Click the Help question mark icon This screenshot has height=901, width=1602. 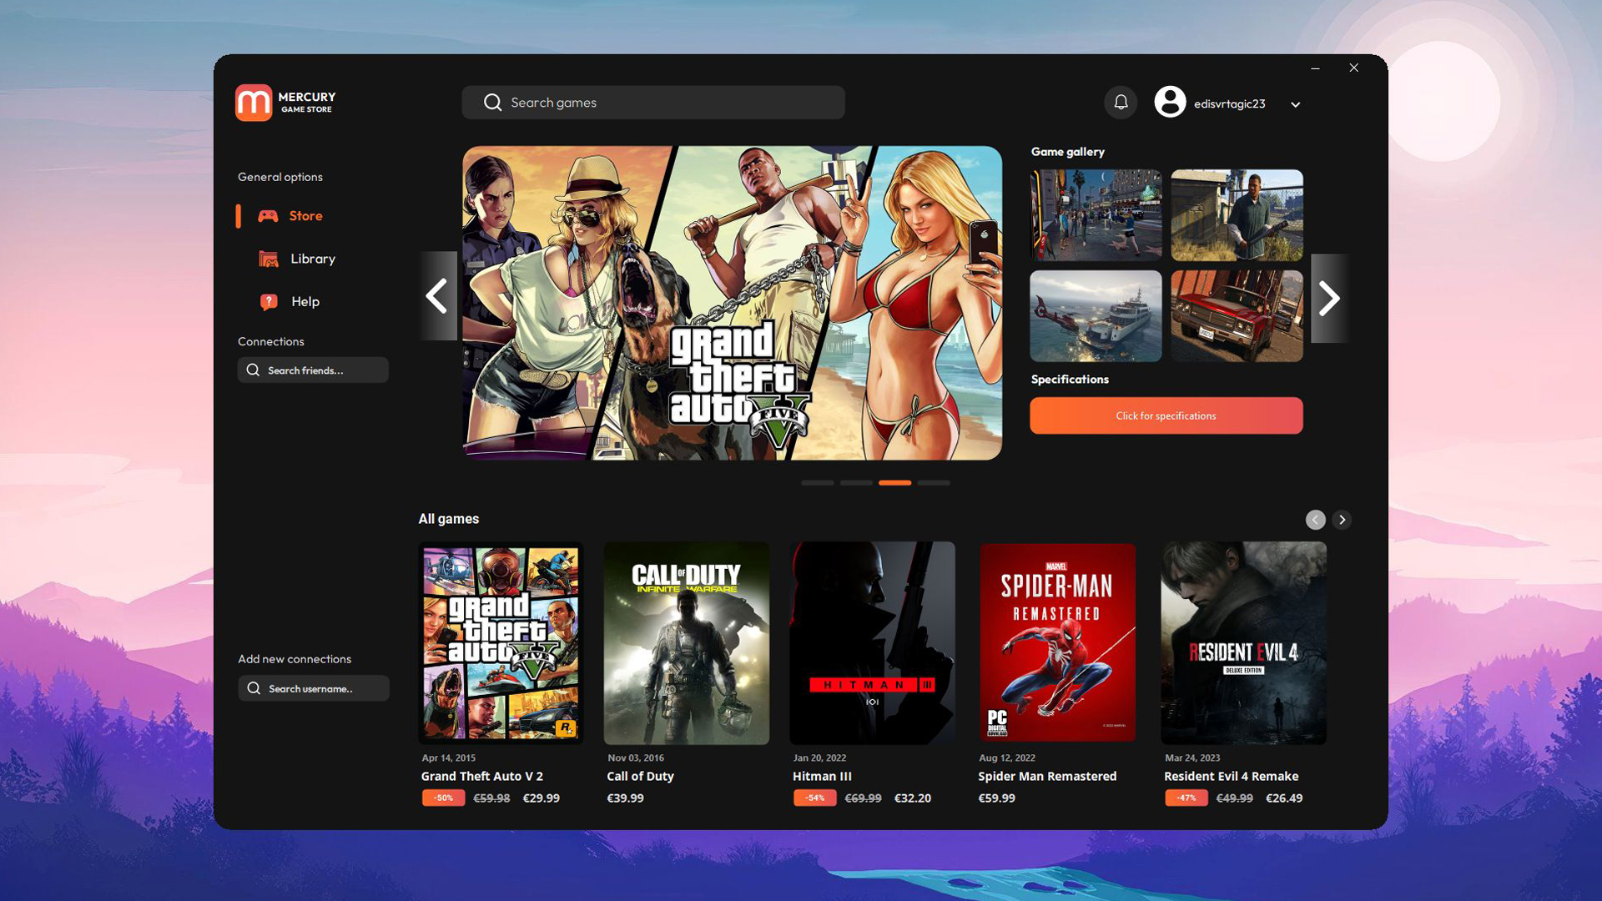click(x=269, y=302)
